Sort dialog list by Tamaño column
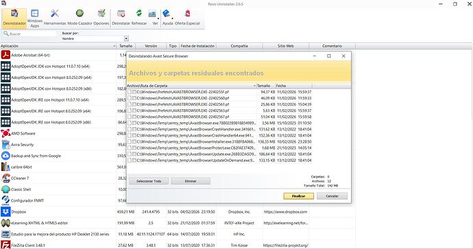Viewport: 473px width, 249px height. [x=266, y=86]
